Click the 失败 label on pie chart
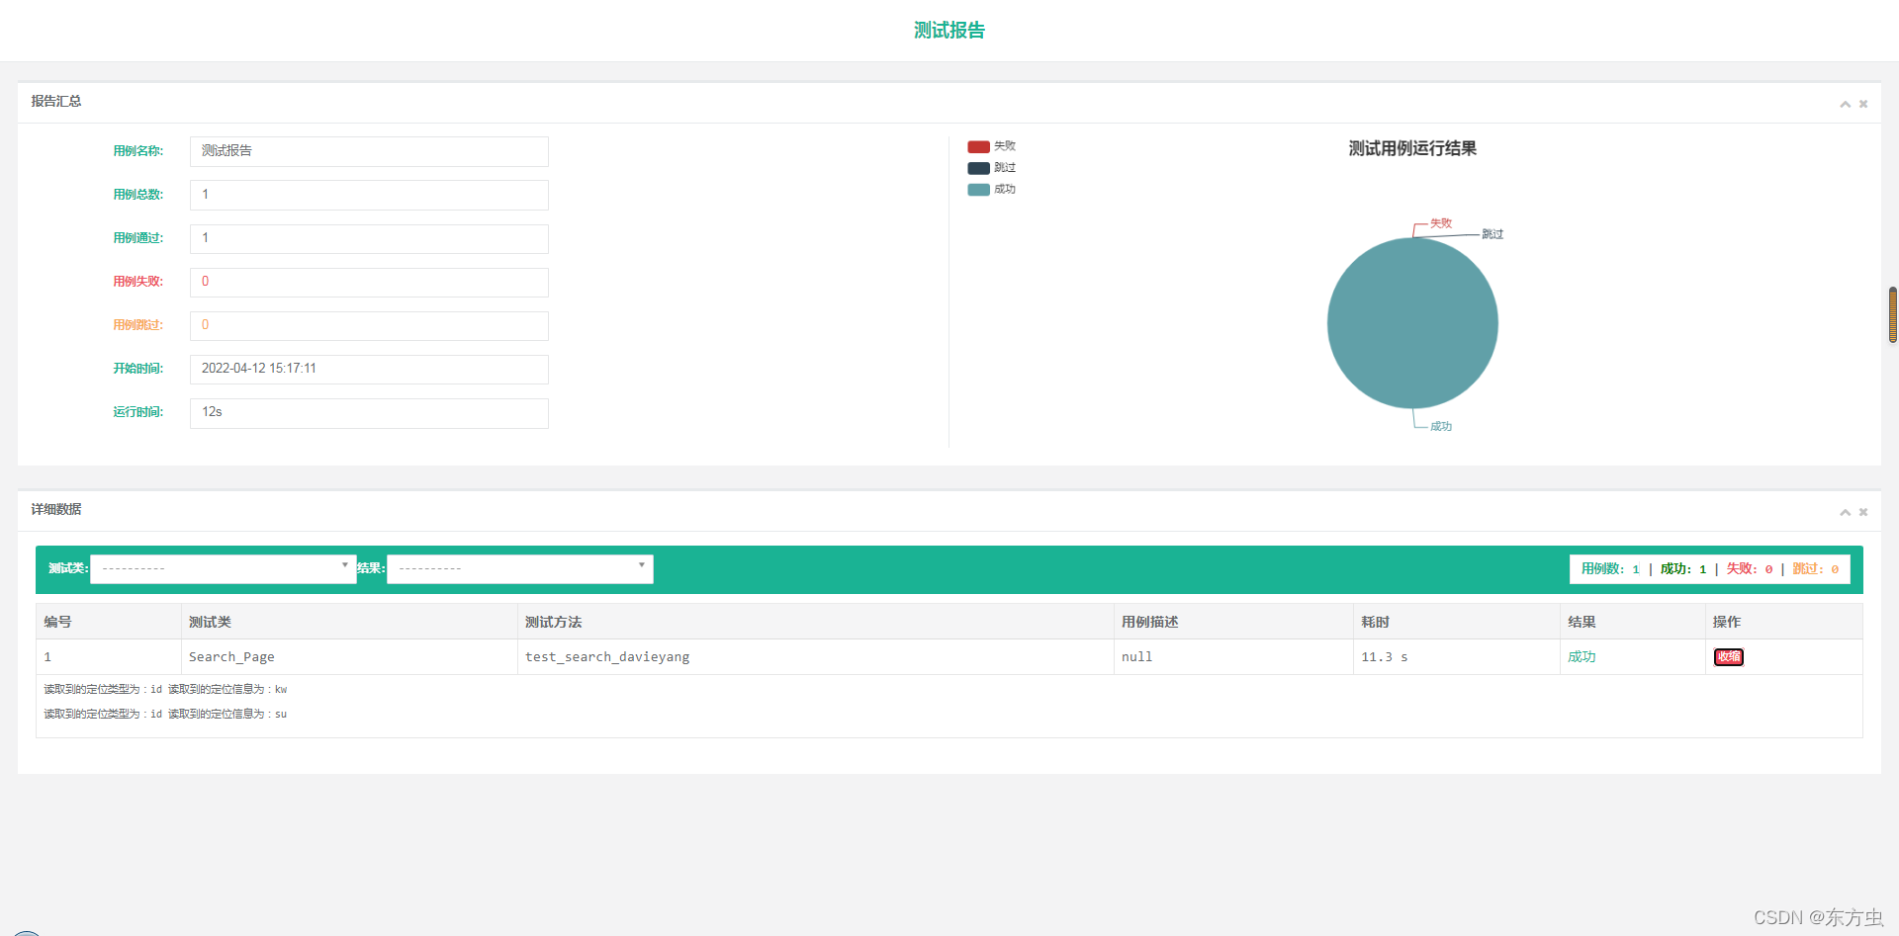This screenshot has height=936, width=1899. tap(1441, 223)
